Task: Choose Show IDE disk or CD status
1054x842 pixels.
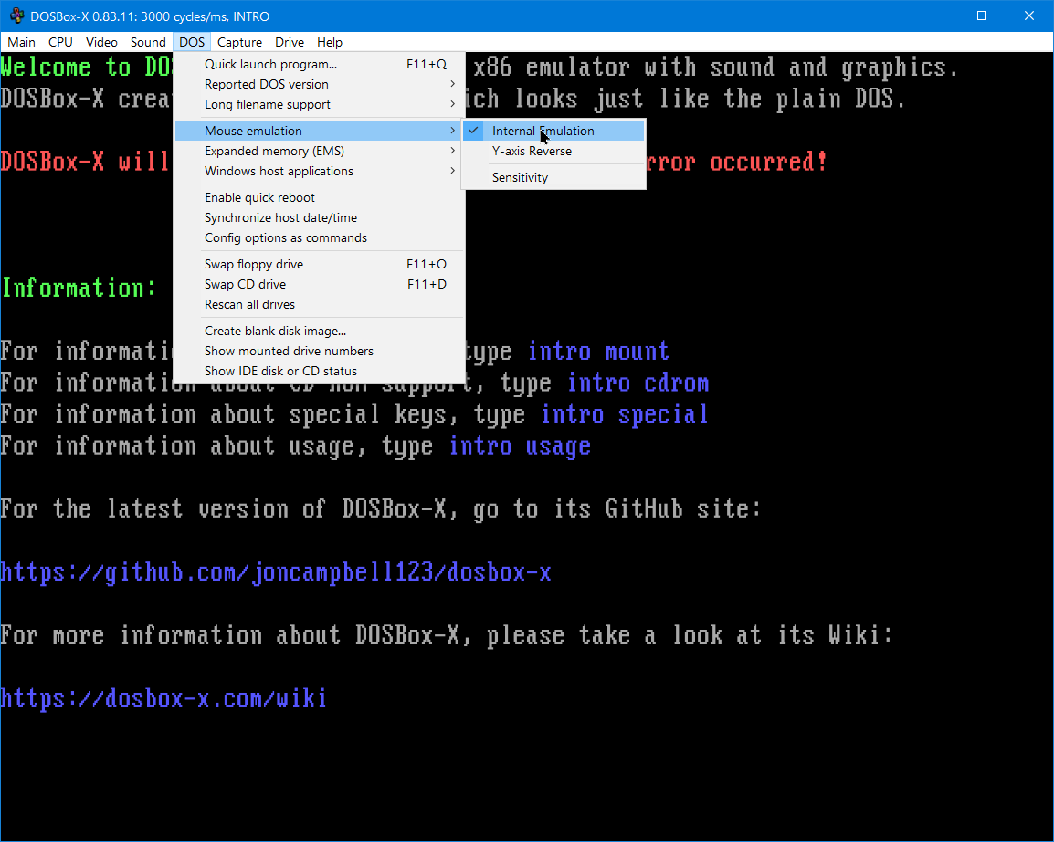Action: click(320, 371)
